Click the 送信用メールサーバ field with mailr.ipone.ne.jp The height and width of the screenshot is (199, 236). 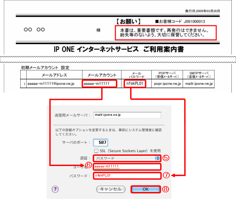(x=127, y=115)
